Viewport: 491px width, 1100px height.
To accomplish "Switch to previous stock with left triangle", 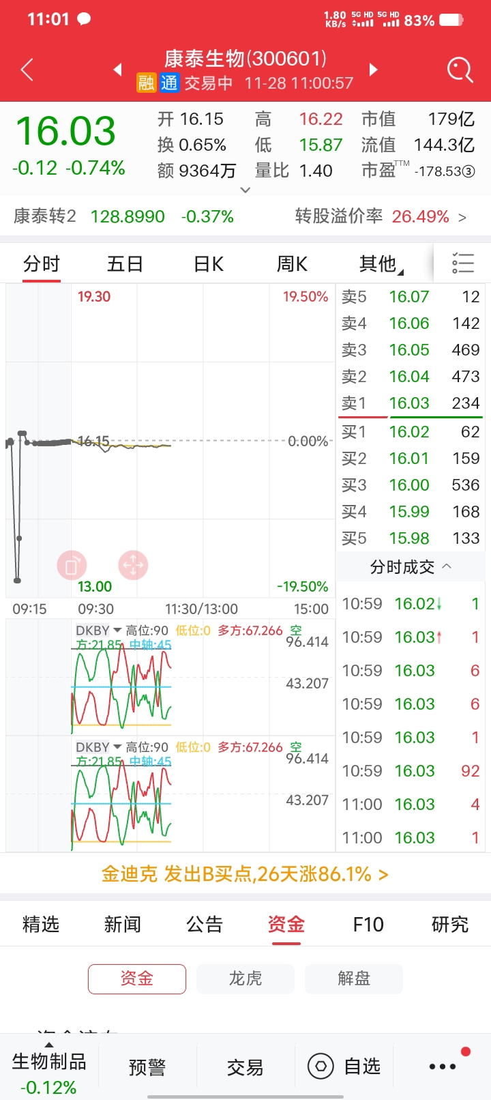I will (117, 70).
